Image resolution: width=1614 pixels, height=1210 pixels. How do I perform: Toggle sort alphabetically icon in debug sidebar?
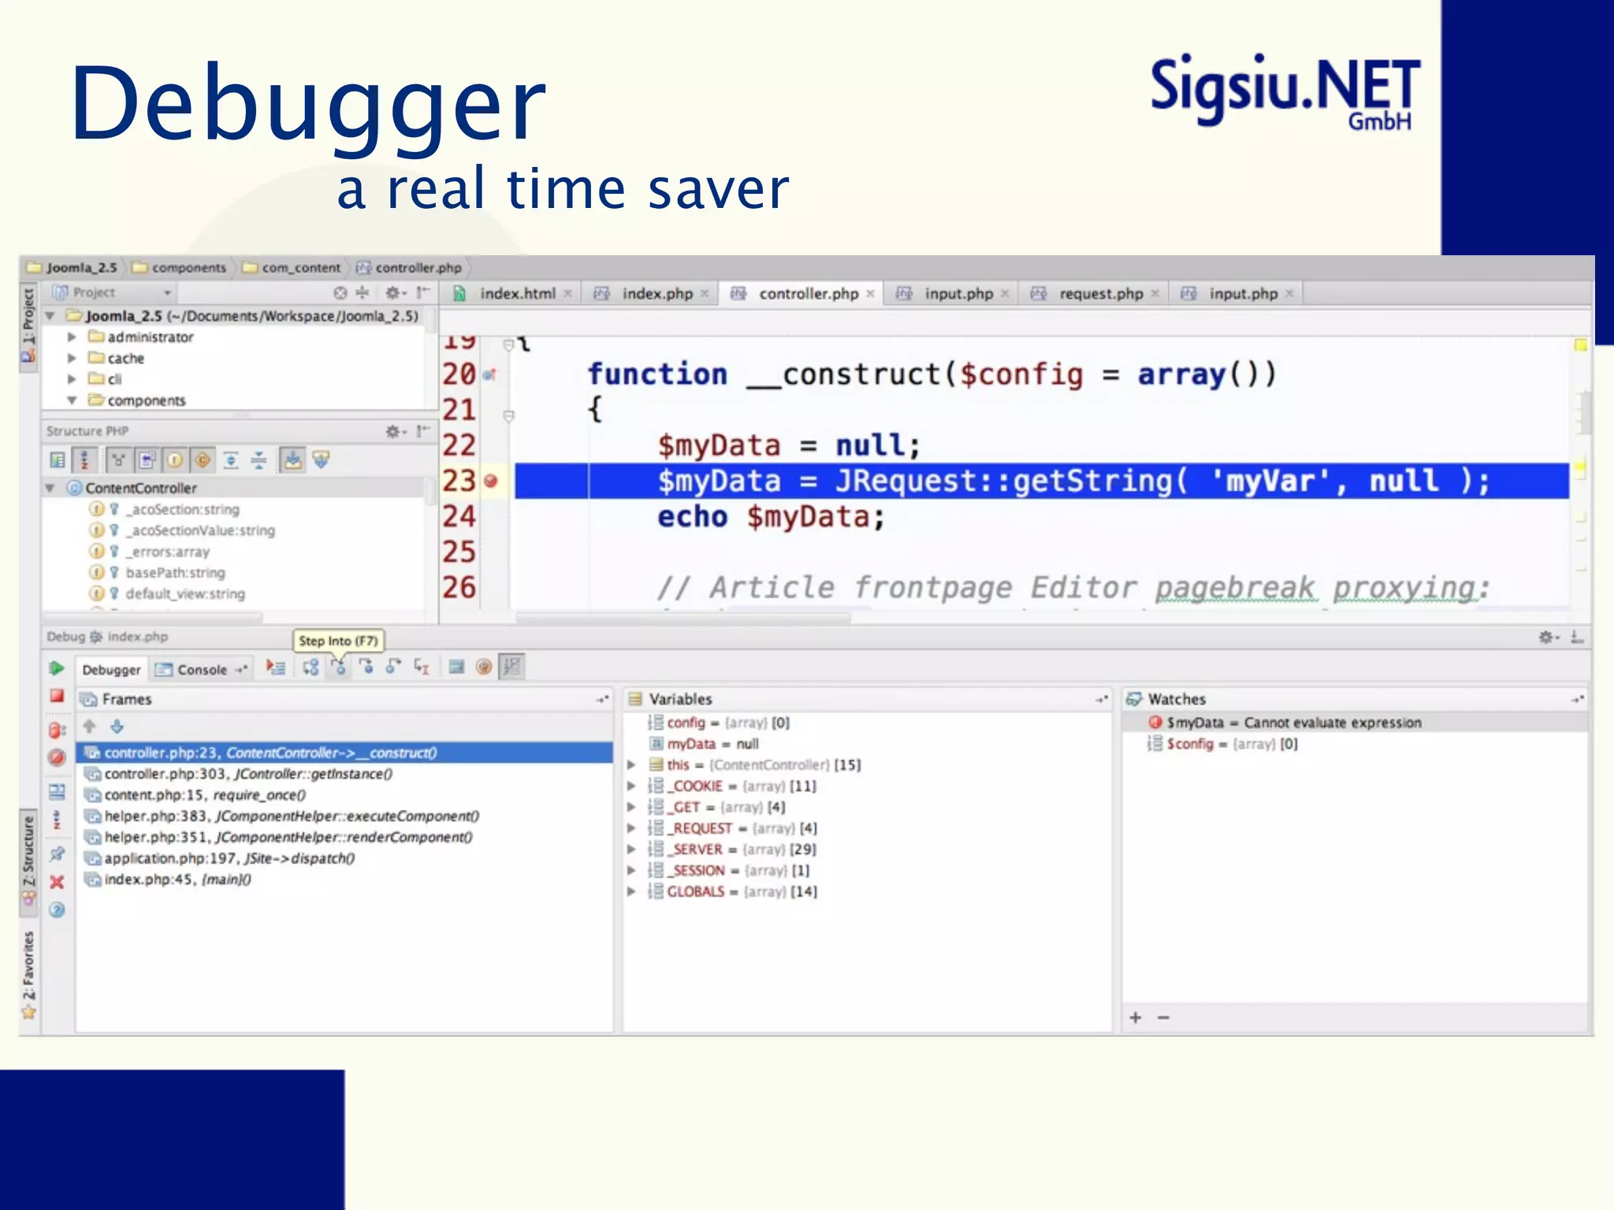57,820
